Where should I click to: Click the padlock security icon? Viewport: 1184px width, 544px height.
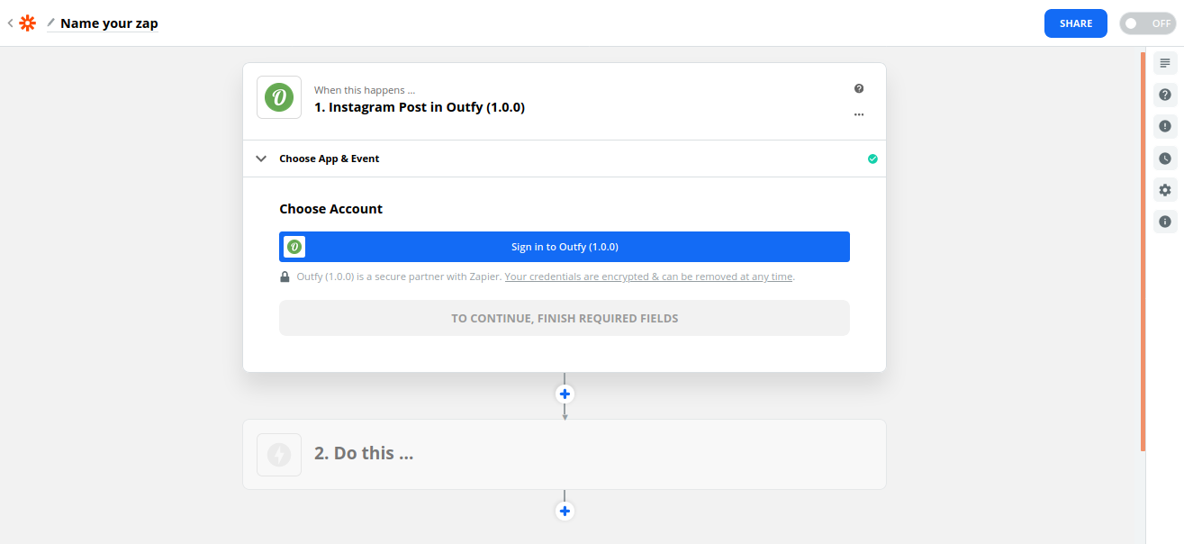(285, 277)
